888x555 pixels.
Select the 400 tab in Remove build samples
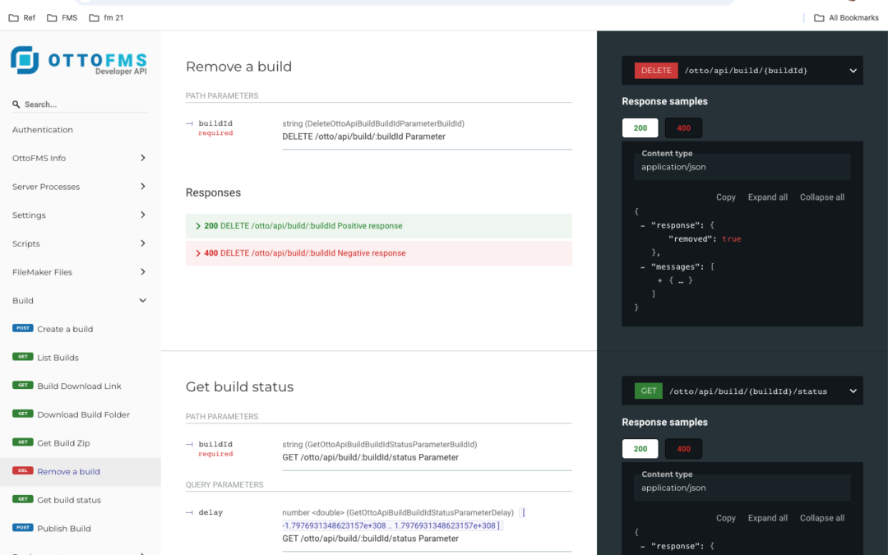[683, 128]
